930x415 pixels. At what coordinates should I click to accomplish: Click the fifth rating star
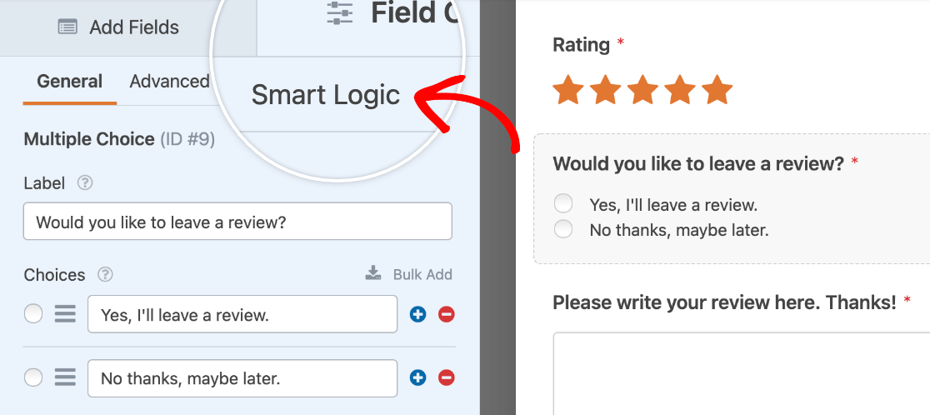717,90
